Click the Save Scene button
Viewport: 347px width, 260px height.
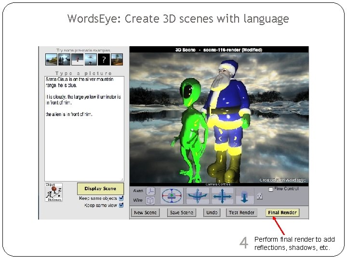pyautogui.click(x=182, y=212)
